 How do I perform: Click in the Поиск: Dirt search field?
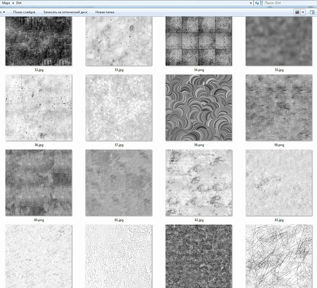click(x=288, y=3)
